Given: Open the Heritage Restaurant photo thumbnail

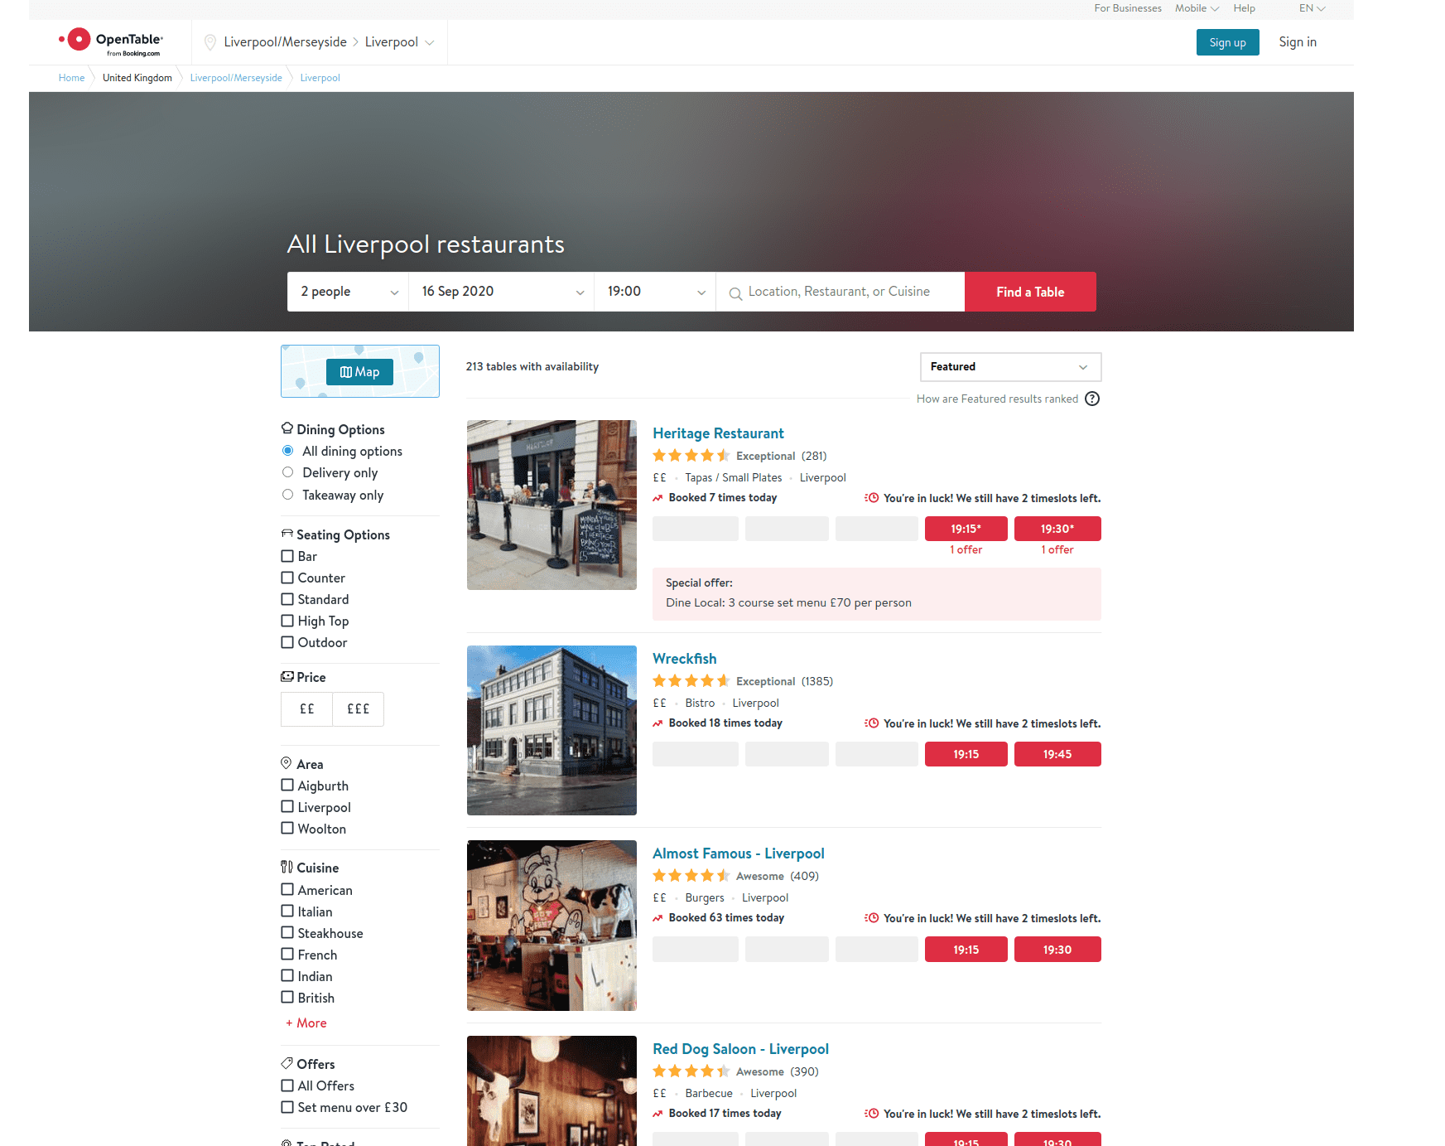Looking at the screenshot, I should pyautogui.click(x=552, y=505).
